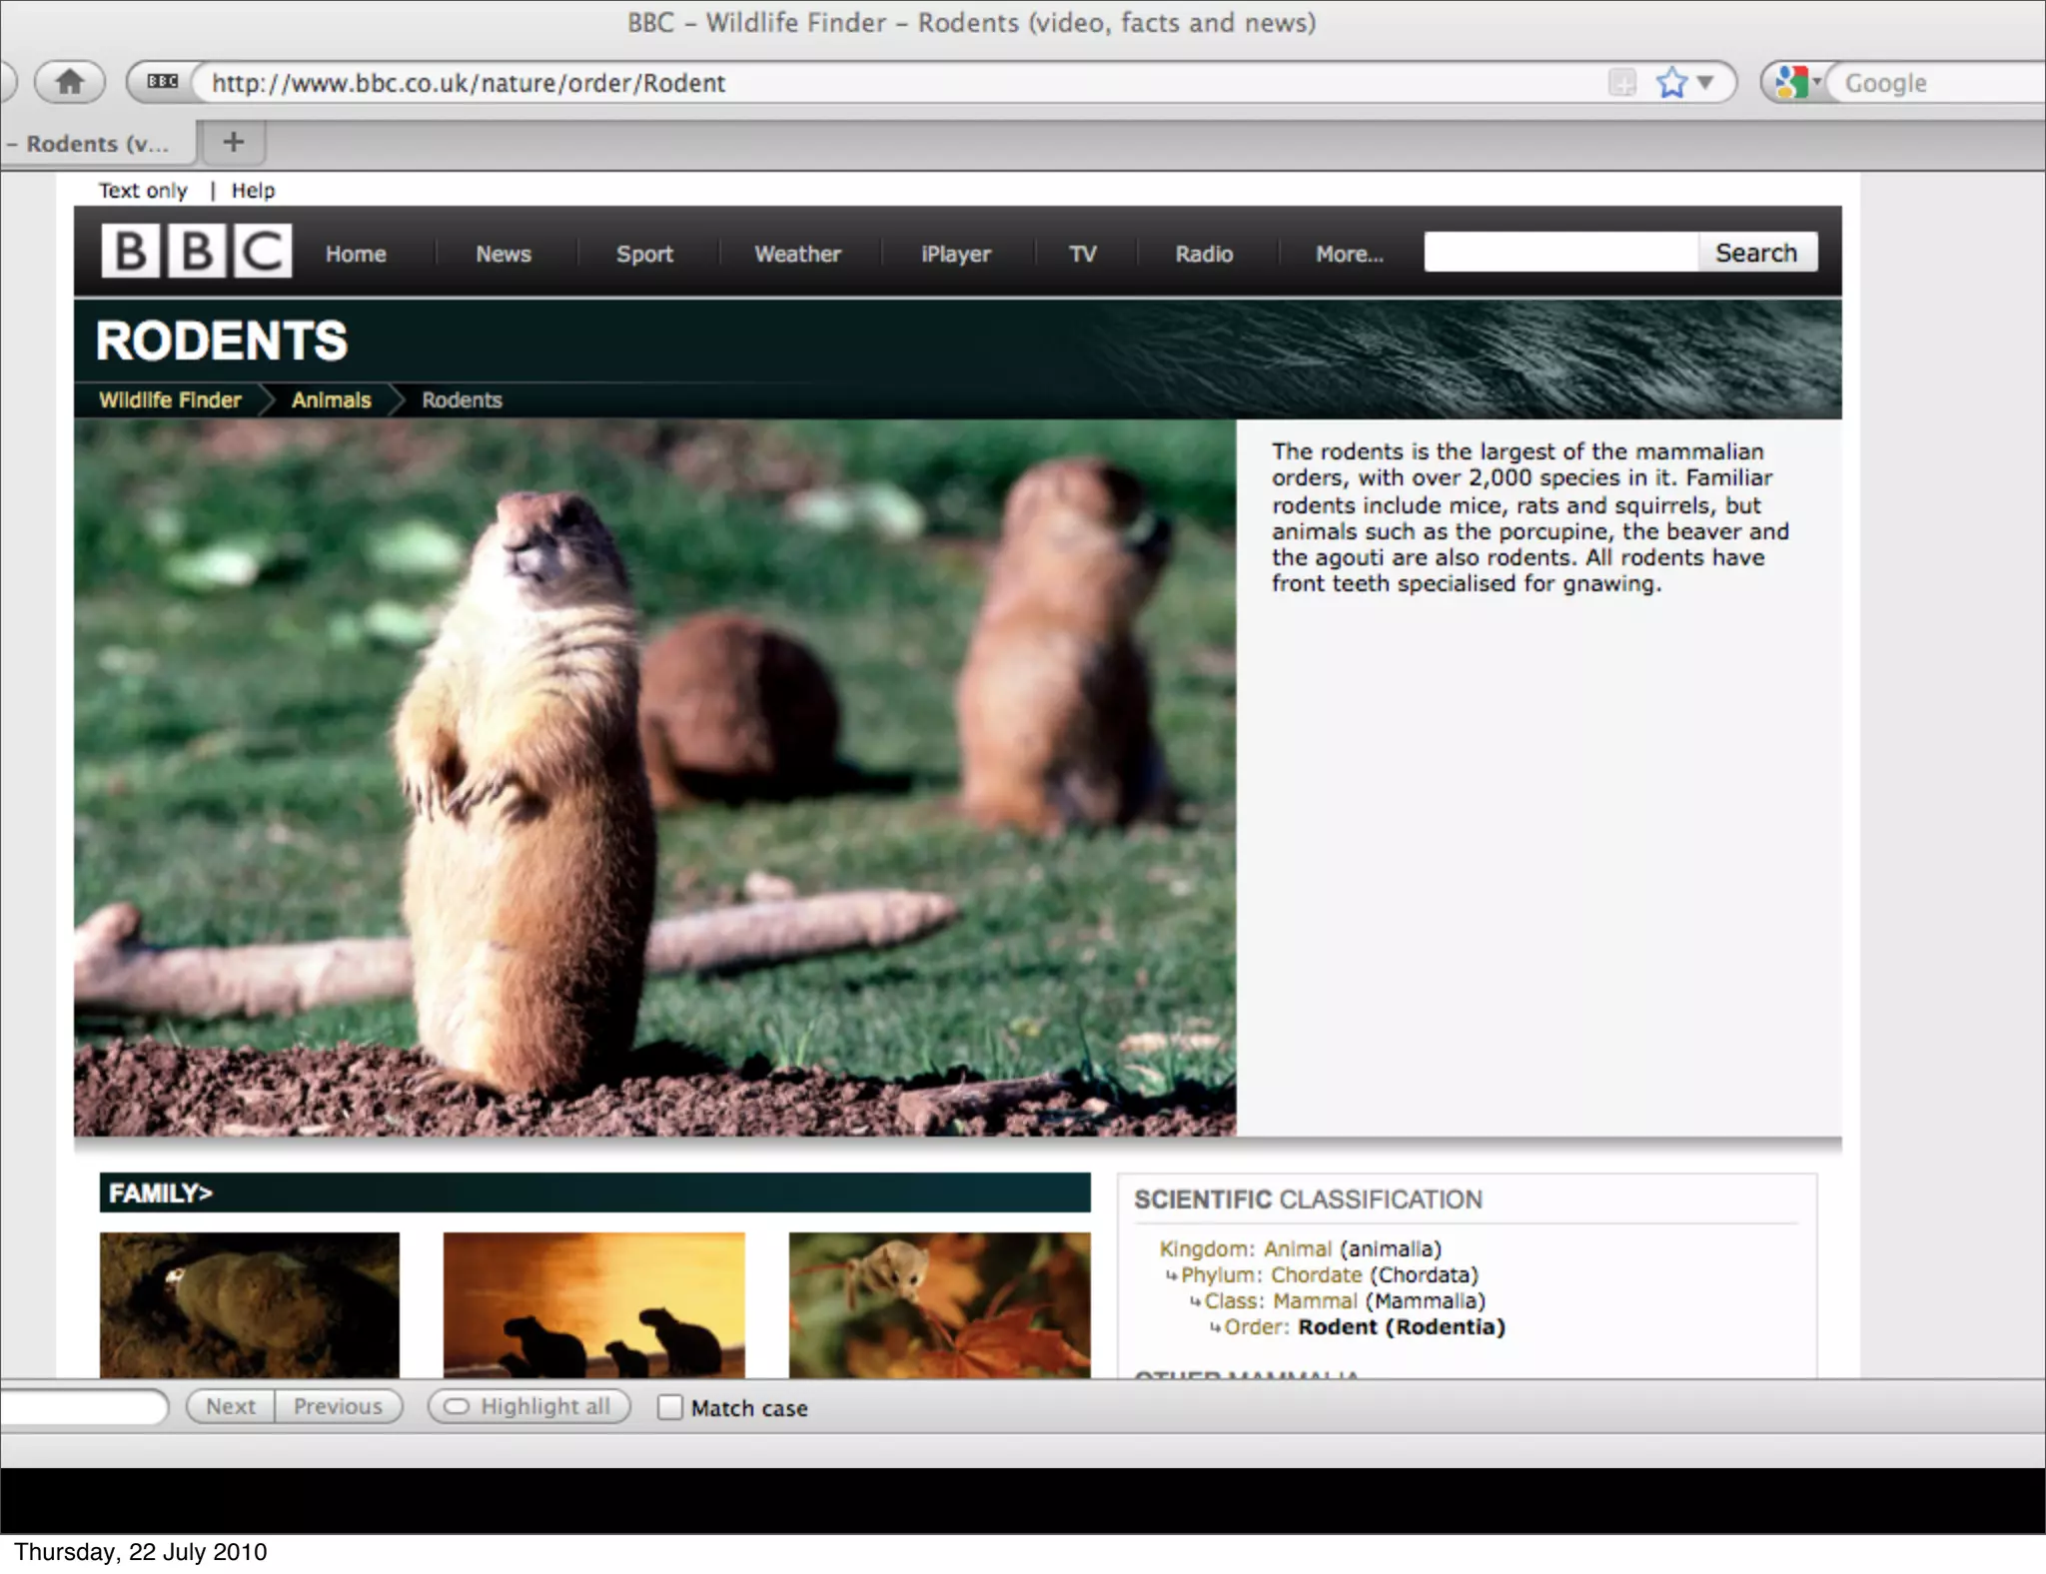Click the bookmark star icon
Screen dimensions: 2046x1574
click(x=1671, y=82)
